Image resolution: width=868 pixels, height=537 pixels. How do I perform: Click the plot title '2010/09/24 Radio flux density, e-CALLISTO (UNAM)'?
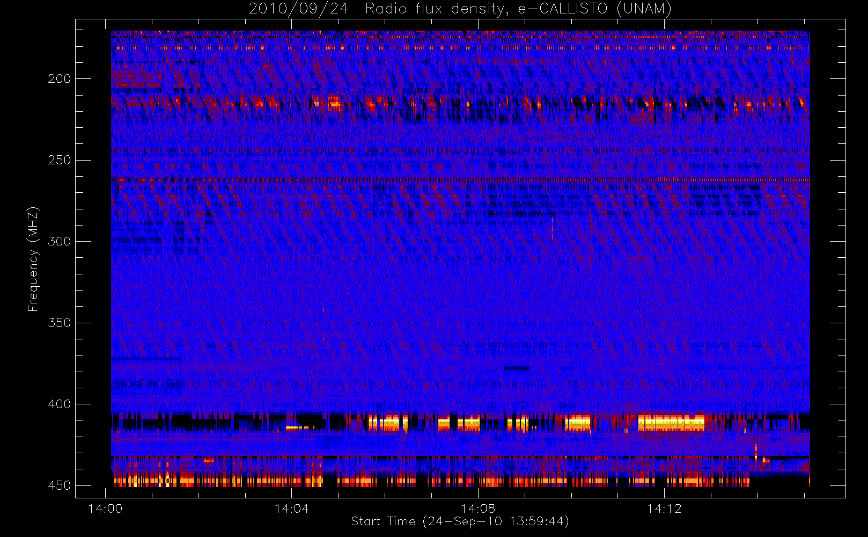coord(460,9)
